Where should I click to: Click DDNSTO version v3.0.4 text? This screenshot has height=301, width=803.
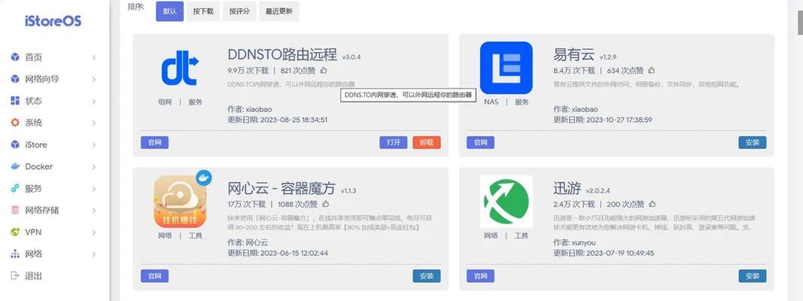(x=351, y=57)
